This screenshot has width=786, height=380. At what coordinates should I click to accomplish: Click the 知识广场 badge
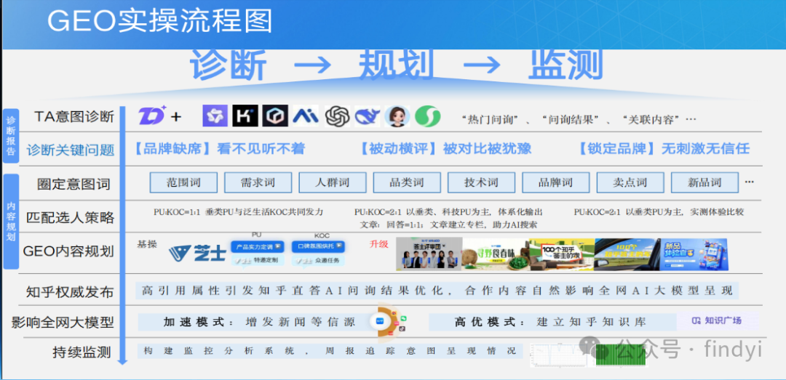717,321
